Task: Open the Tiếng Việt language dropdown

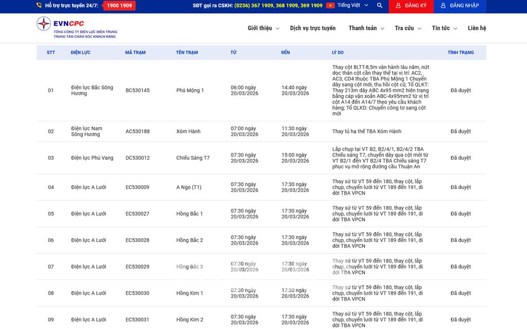Action: tap(353, 6)
